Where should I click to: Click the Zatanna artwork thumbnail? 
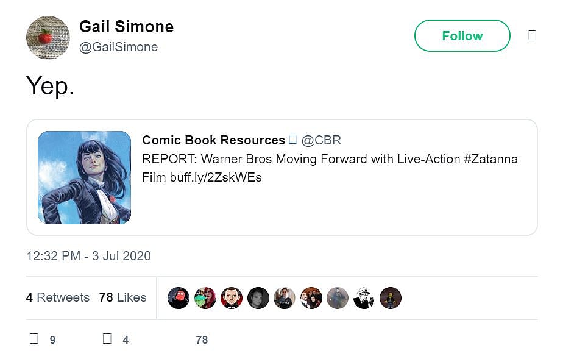pos(84,177)
